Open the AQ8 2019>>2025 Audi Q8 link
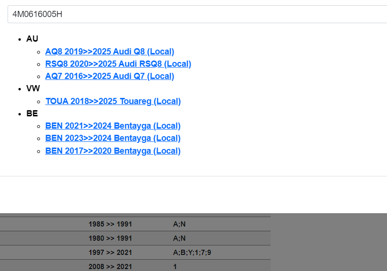The width and height of the screenshot is (387, 271). [109, 52]
